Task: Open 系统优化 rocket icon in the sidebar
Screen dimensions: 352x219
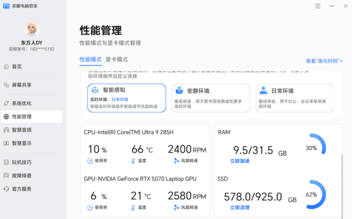Action: tap(6, 103)
